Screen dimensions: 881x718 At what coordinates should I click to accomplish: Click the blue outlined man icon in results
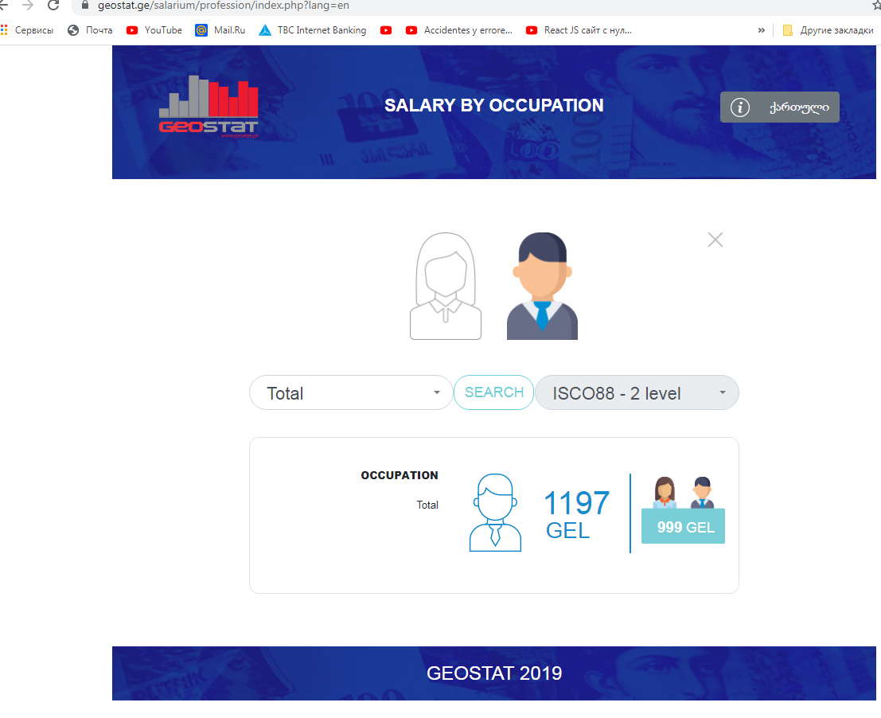point(495,513)
